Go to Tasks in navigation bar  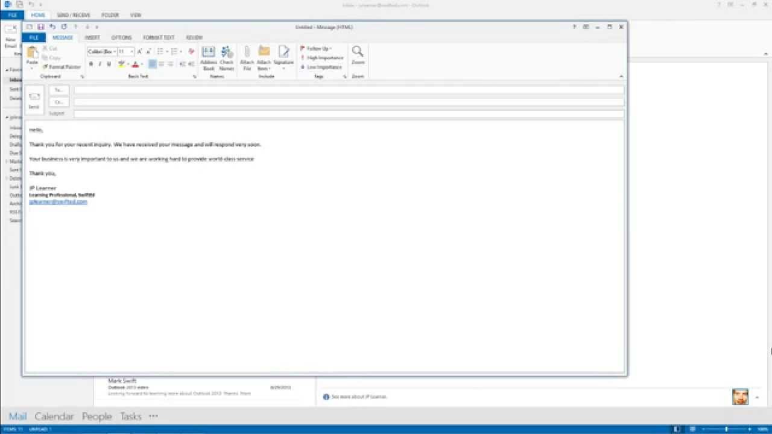(x=130, y=416)
